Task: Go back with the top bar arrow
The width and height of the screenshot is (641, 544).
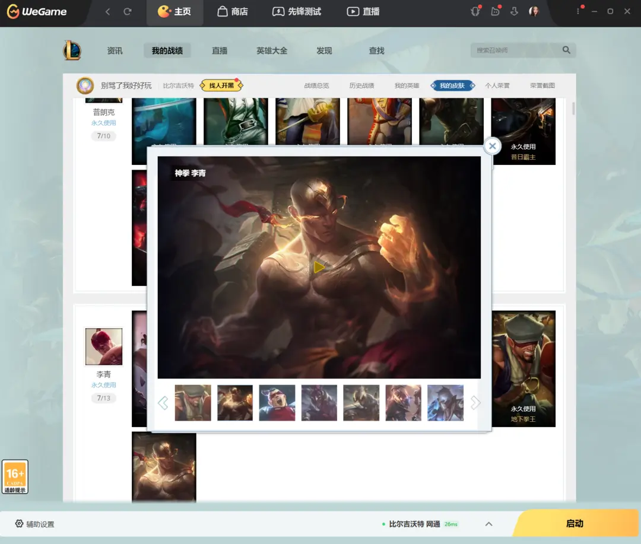Action: [x=107, y=11]
